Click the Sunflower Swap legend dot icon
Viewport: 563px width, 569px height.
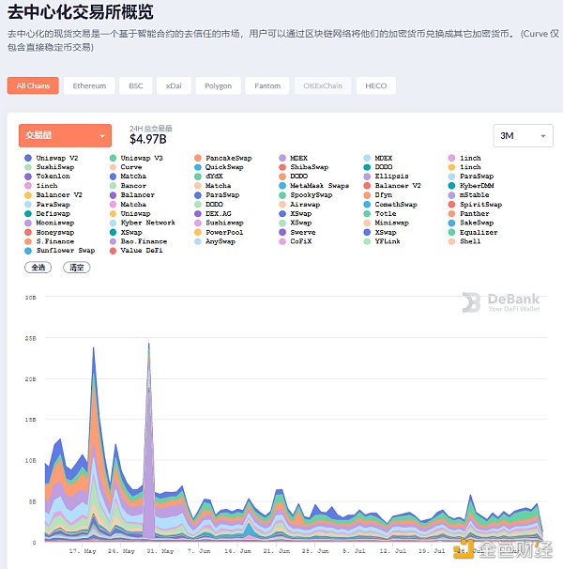click(x=29, y=251)
